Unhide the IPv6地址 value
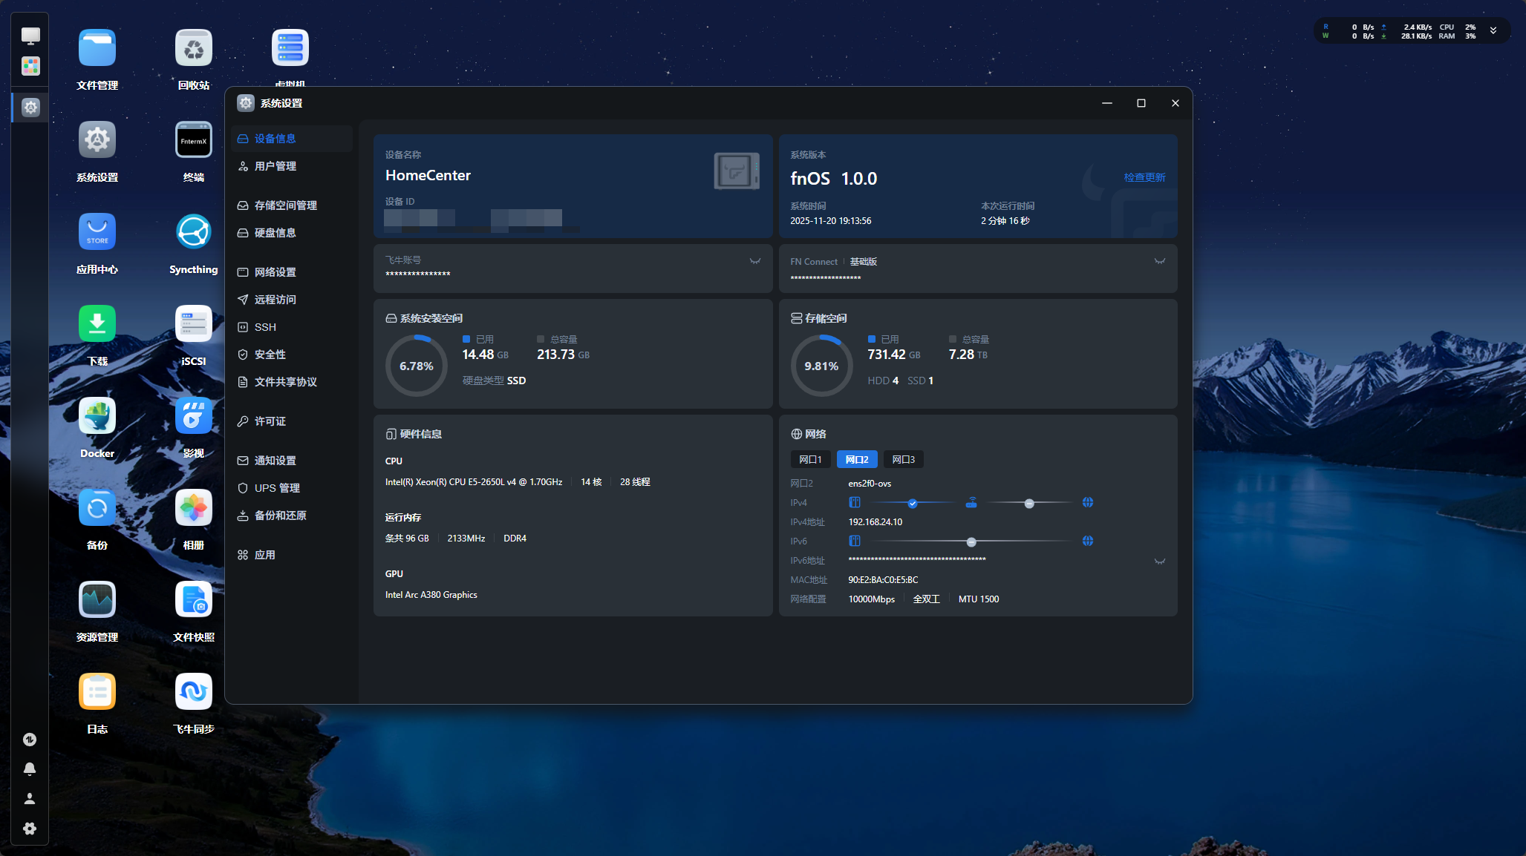1526x856 pixels. point(1159,562)
